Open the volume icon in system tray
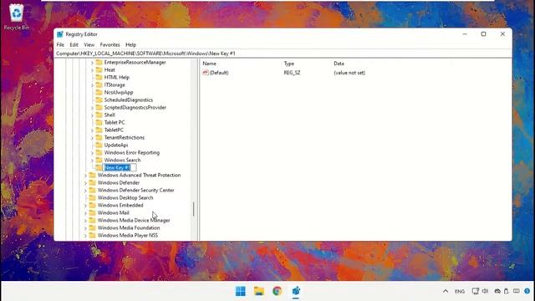535x301 pixels. click(x=485, y=291)
